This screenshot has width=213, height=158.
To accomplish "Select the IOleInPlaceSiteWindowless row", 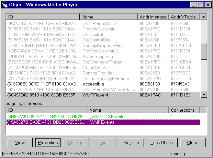I will 103,89.
